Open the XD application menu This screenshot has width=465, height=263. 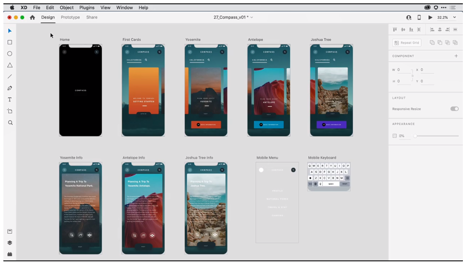tap(24, 8)
